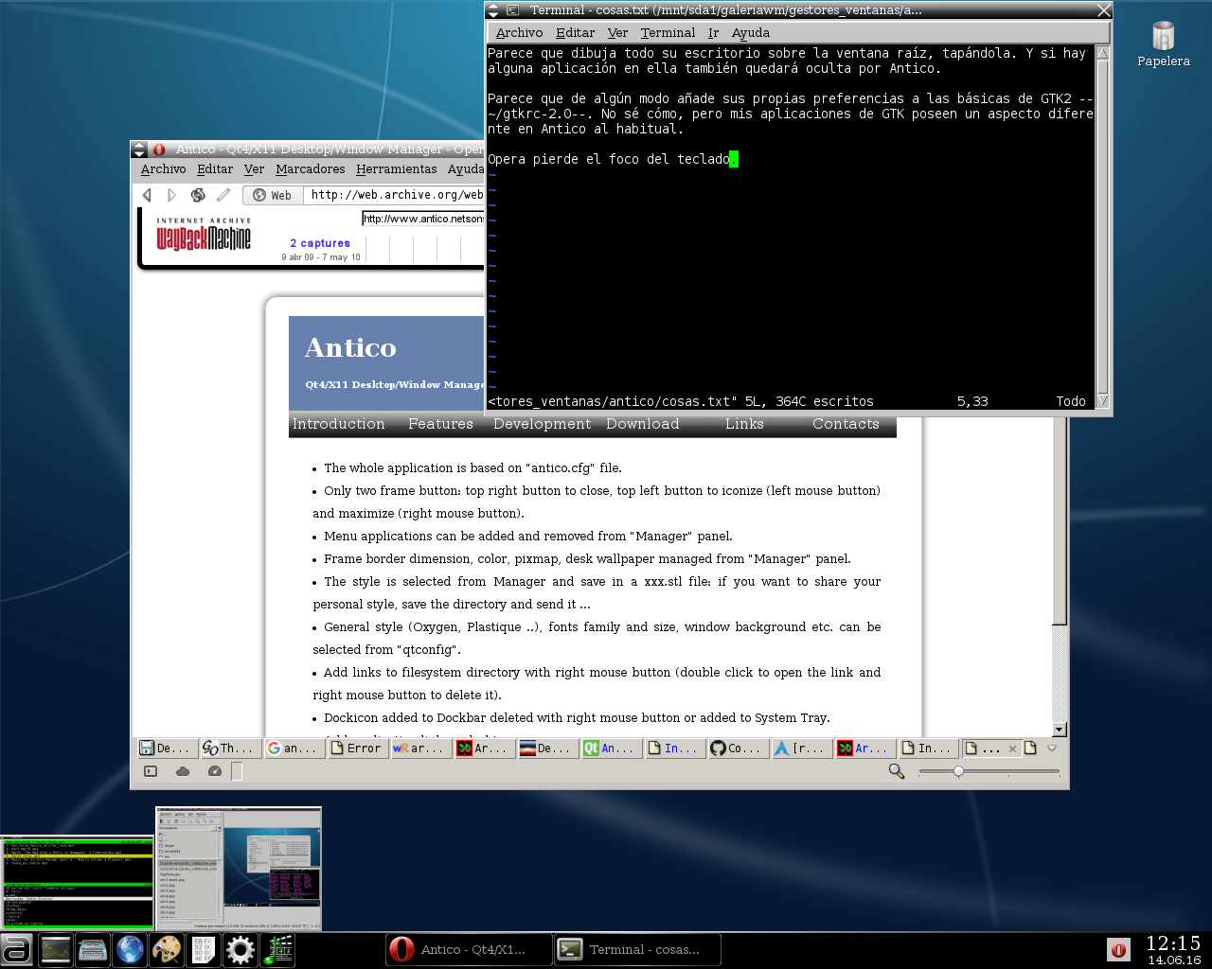The width and height of the screenshot is (1212, 969).
Task: Click the Opera Turbo speedometer icon
Action: click(x=214, y=771)
